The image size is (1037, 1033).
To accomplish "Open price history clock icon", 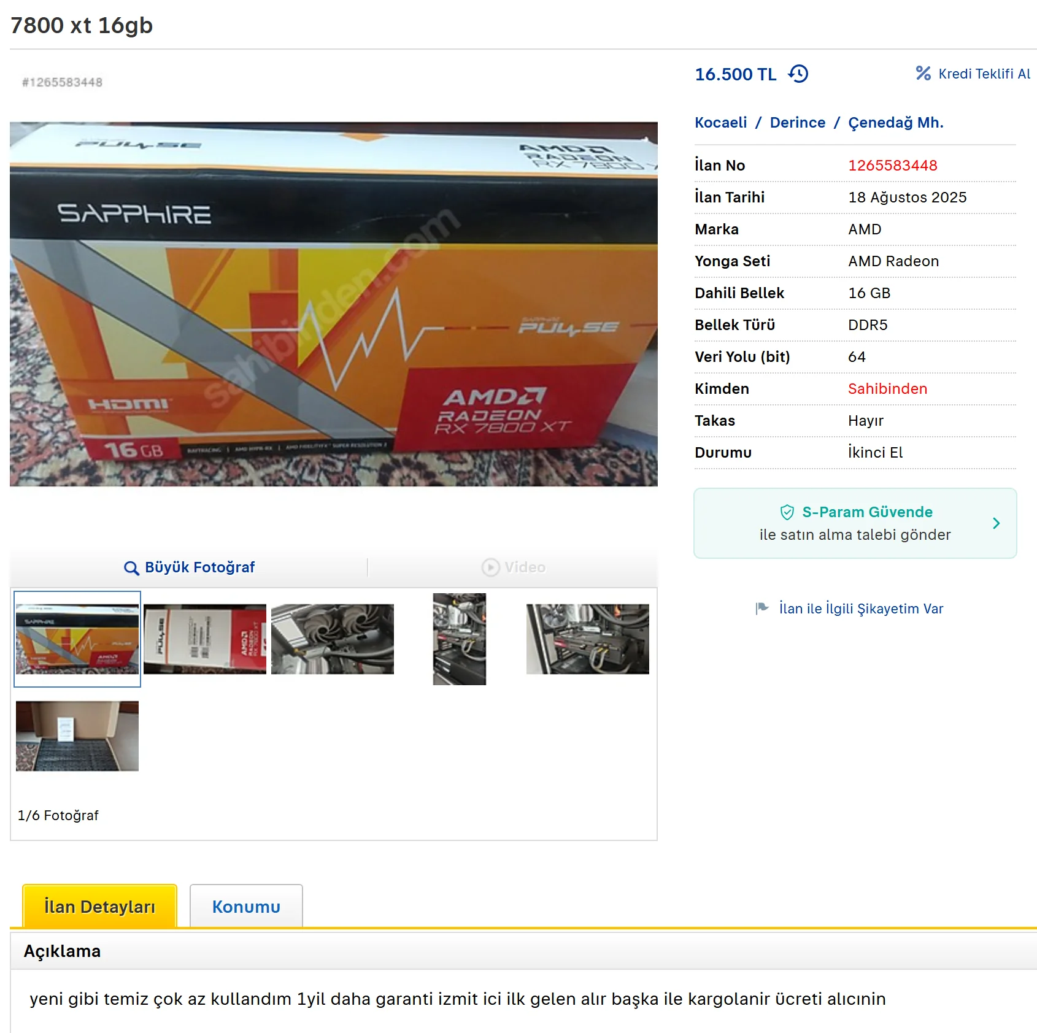I will (x=798, y=74).
